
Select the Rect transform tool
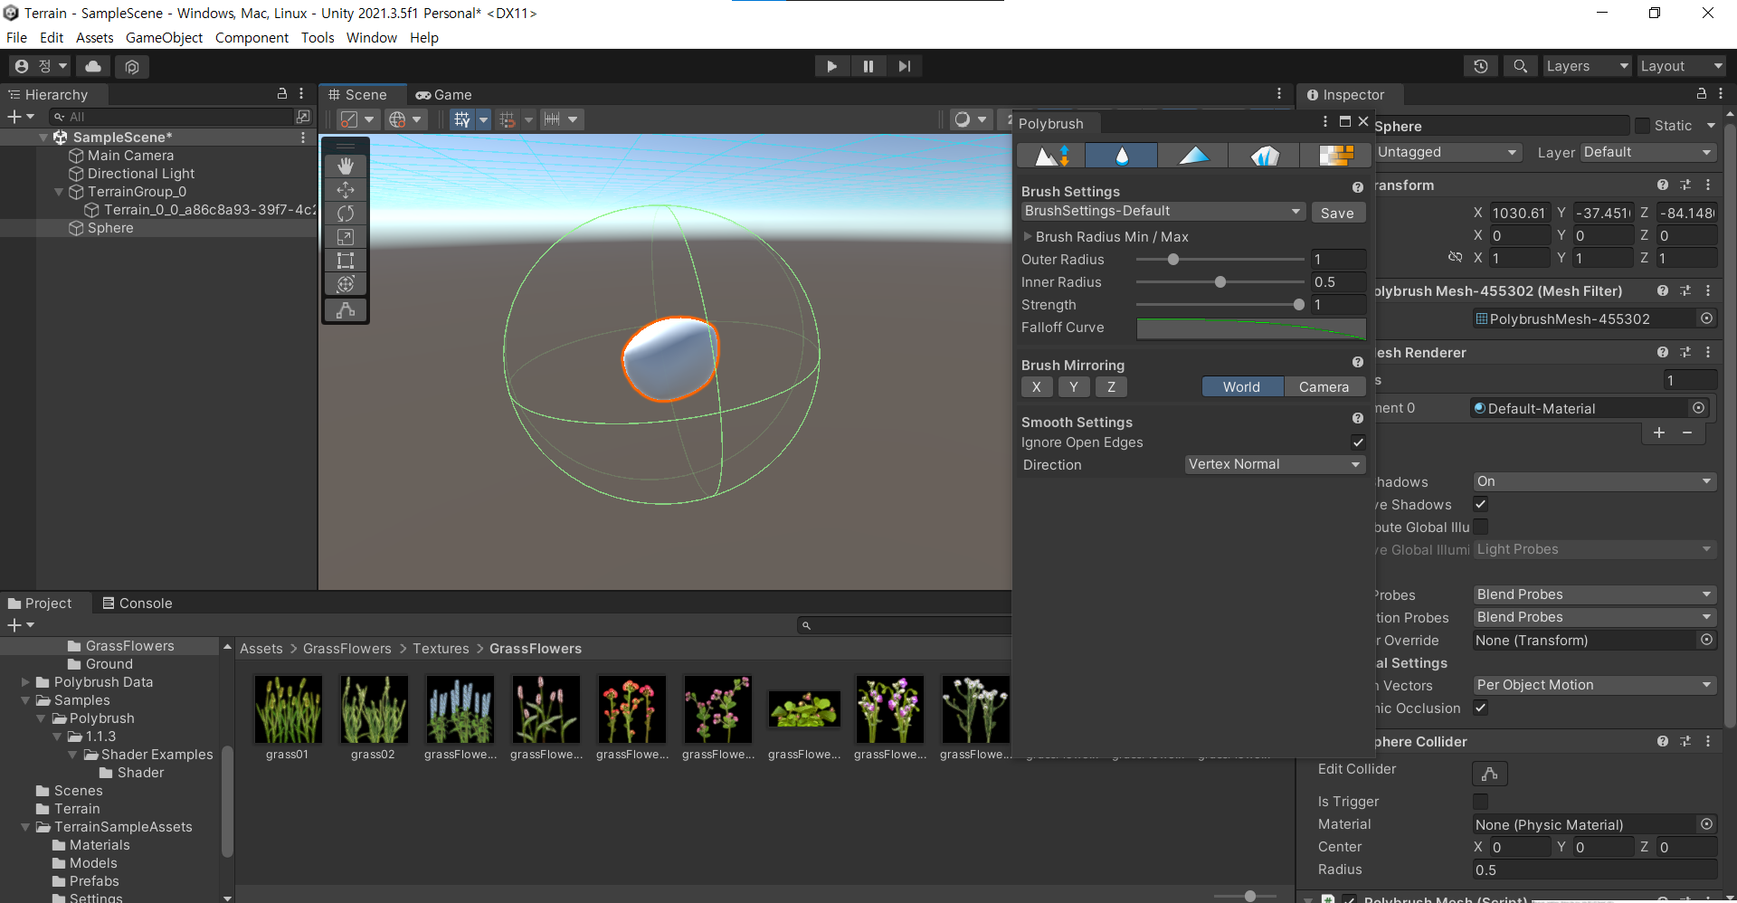click(346, 261)
